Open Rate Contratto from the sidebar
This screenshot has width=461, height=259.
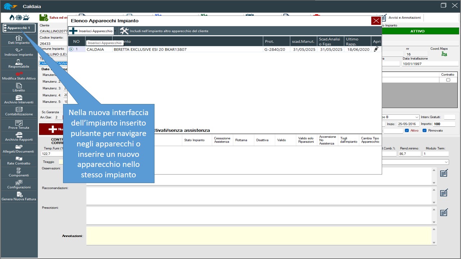coord(19,160)
